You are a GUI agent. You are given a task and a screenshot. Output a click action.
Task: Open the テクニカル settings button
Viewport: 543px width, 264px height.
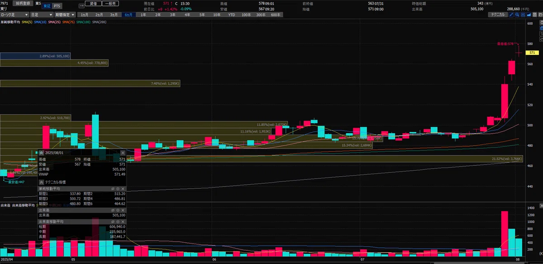point(498,14)
